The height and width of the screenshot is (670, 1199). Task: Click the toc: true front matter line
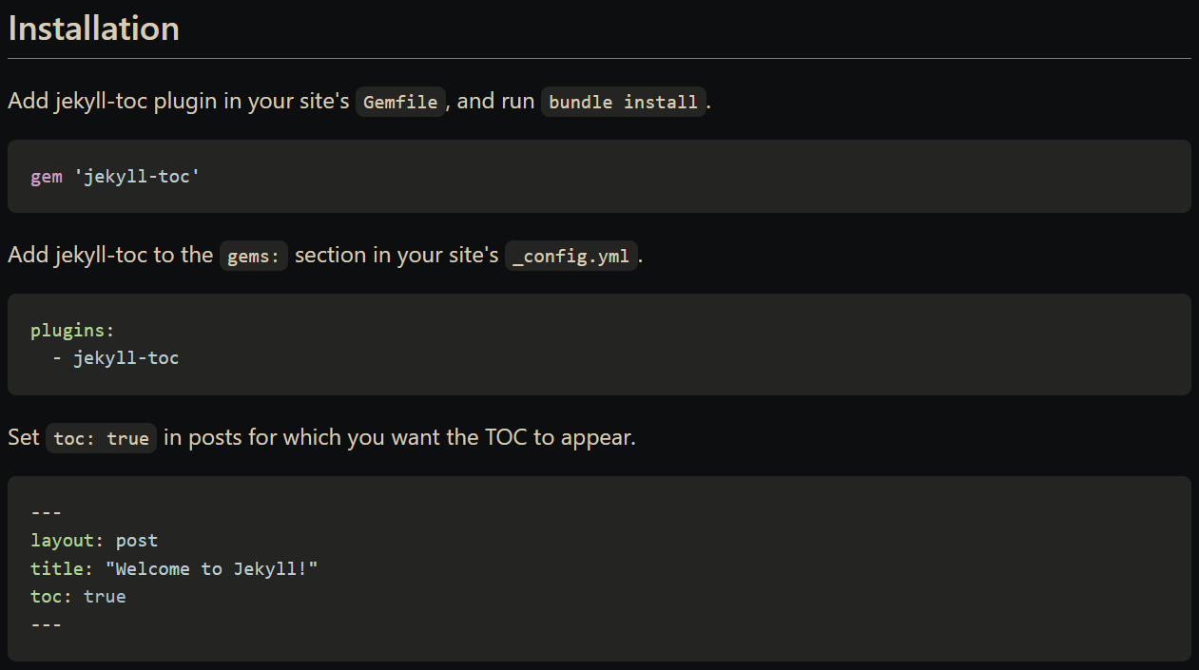(78, 597)
